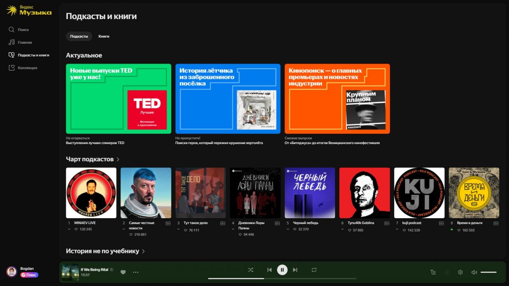The image size is (509, 286).
Task: Open the current track's three-dot menu
Action: 136,272
